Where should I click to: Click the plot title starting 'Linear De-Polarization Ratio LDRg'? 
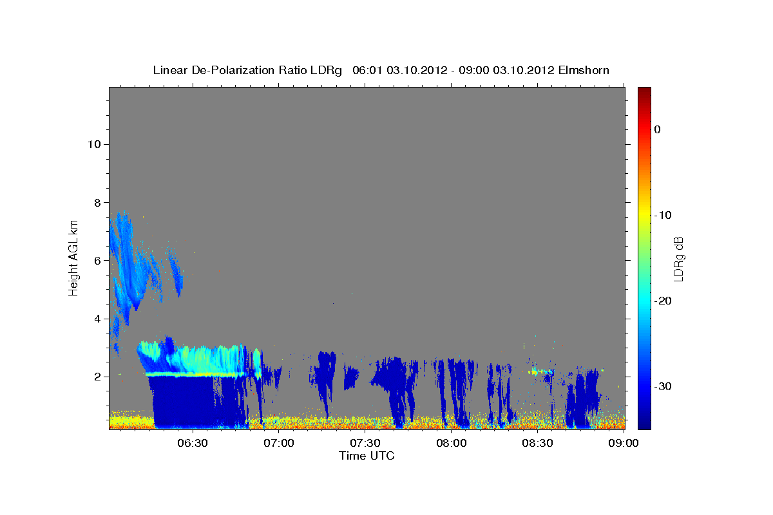tap(381, 70)
